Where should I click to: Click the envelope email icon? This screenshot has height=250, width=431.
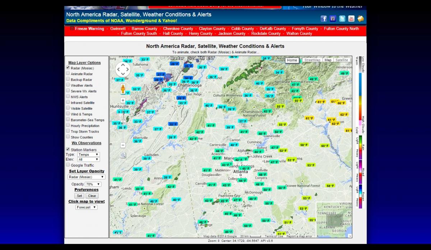361,19
